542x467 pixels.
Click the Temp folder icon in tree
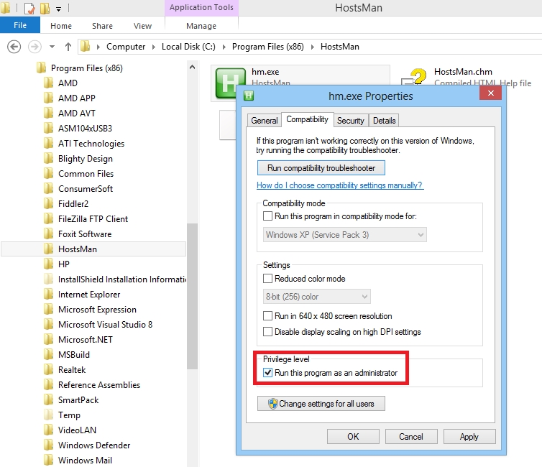coord(48,415)
